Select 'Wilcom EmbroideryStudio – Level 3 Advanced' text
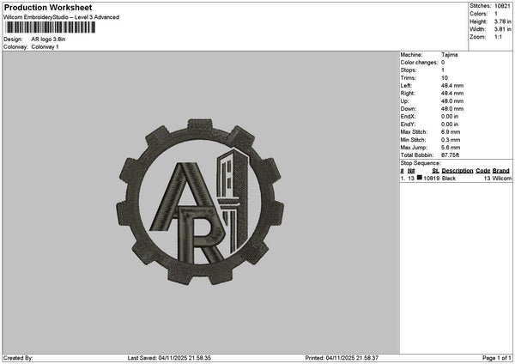 pos(62,17)
